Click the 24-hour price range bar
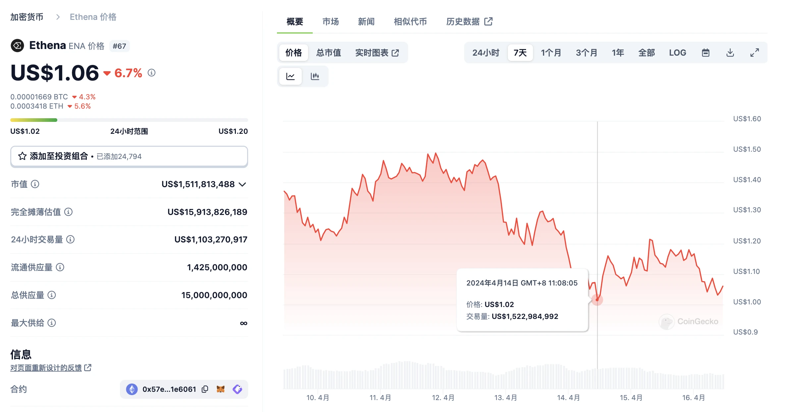Image resolution: width=803 pixels, height=412 pixels. pos(129,120)
